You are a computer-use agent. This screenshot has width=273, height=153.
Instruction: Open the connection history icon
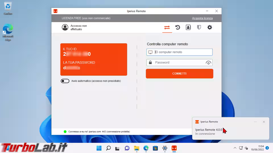(178, 27)
